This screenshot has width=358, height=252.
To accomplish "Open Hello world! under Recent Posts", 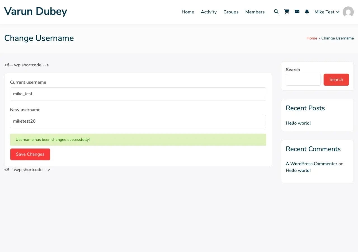I will point(298,123).
